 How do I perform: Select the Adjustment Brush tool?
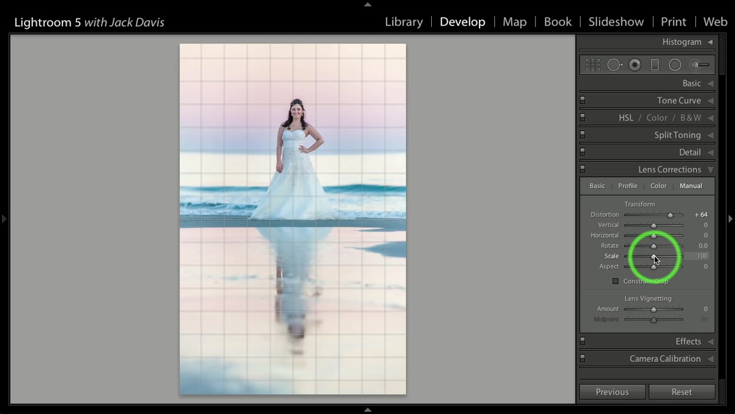(699, 64)
